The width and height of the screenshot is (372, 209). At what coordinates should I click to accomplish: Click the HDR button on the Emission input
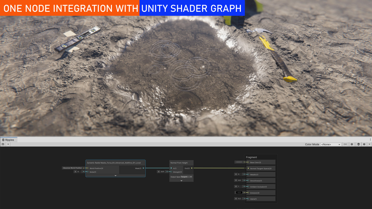pyautogui.click(x=239, y=193)
